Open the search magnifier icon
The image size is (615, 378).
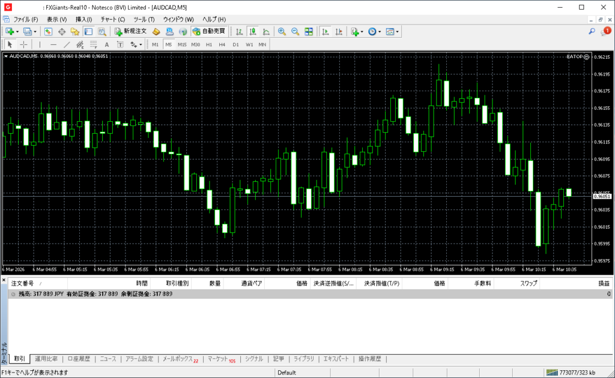tap(592, 31)
